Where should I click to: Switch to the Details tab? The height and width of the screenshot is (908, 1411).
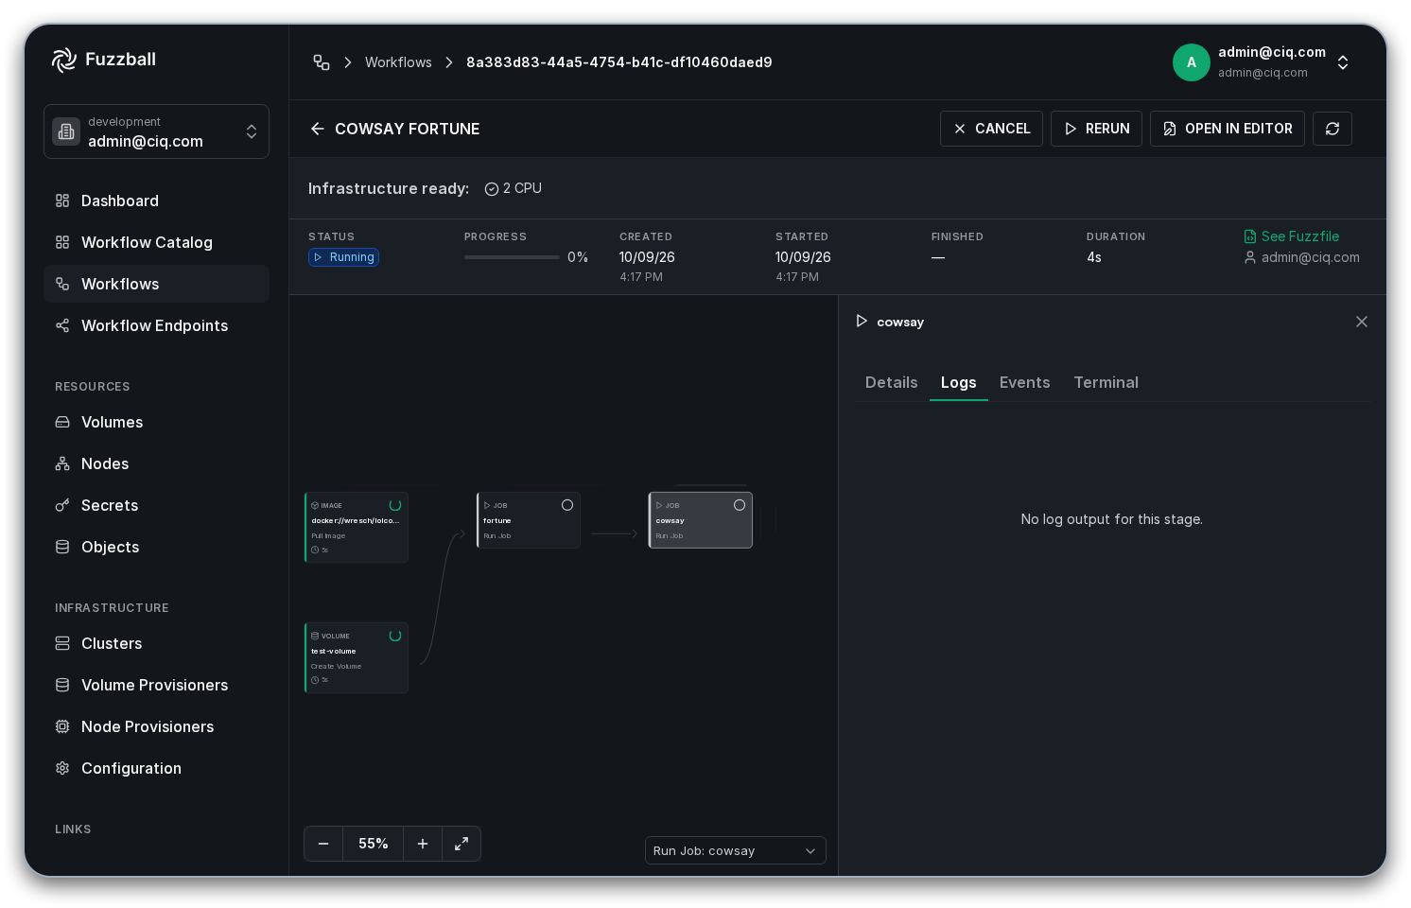[892, 382]
